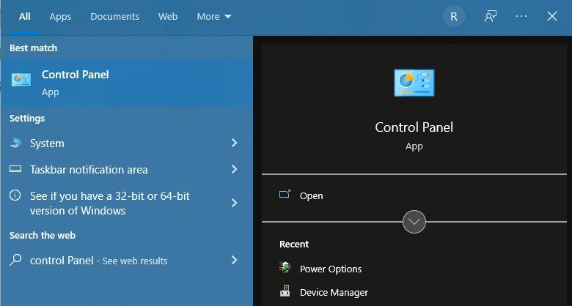
Task: Open Control Panel from Best match
Action: [x=127, y=83]
